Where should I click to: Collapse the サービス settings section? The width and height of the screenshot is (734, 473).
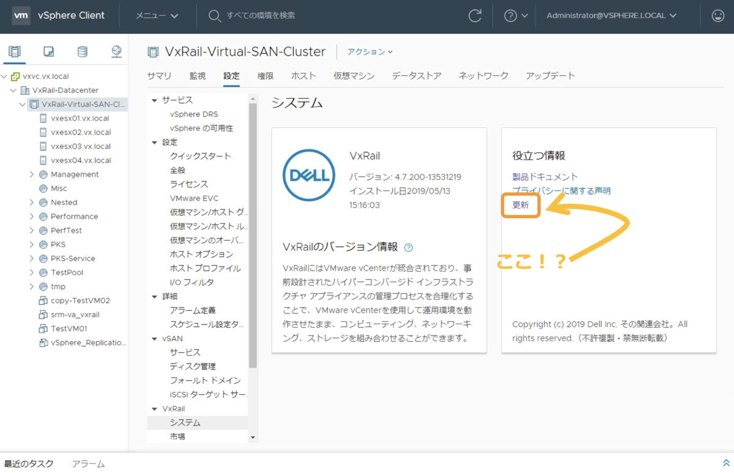[155, 100]
